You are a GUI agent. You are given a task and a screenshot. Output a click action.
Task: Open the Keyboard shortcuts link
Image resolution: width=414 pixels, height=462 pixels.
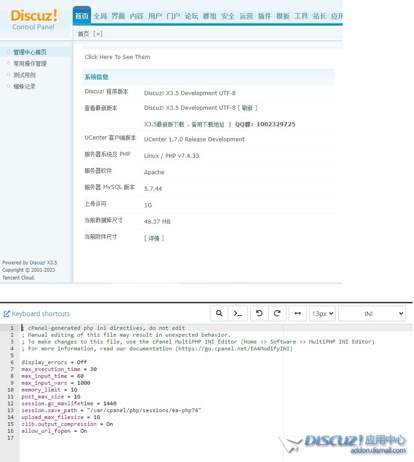coord(37,314)
